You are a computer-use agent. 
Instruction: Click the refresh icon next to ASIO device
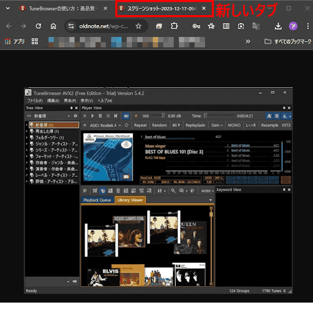pos(126,126)
